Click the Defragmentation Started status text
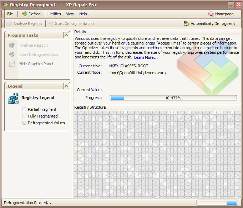 pos(27,203)
